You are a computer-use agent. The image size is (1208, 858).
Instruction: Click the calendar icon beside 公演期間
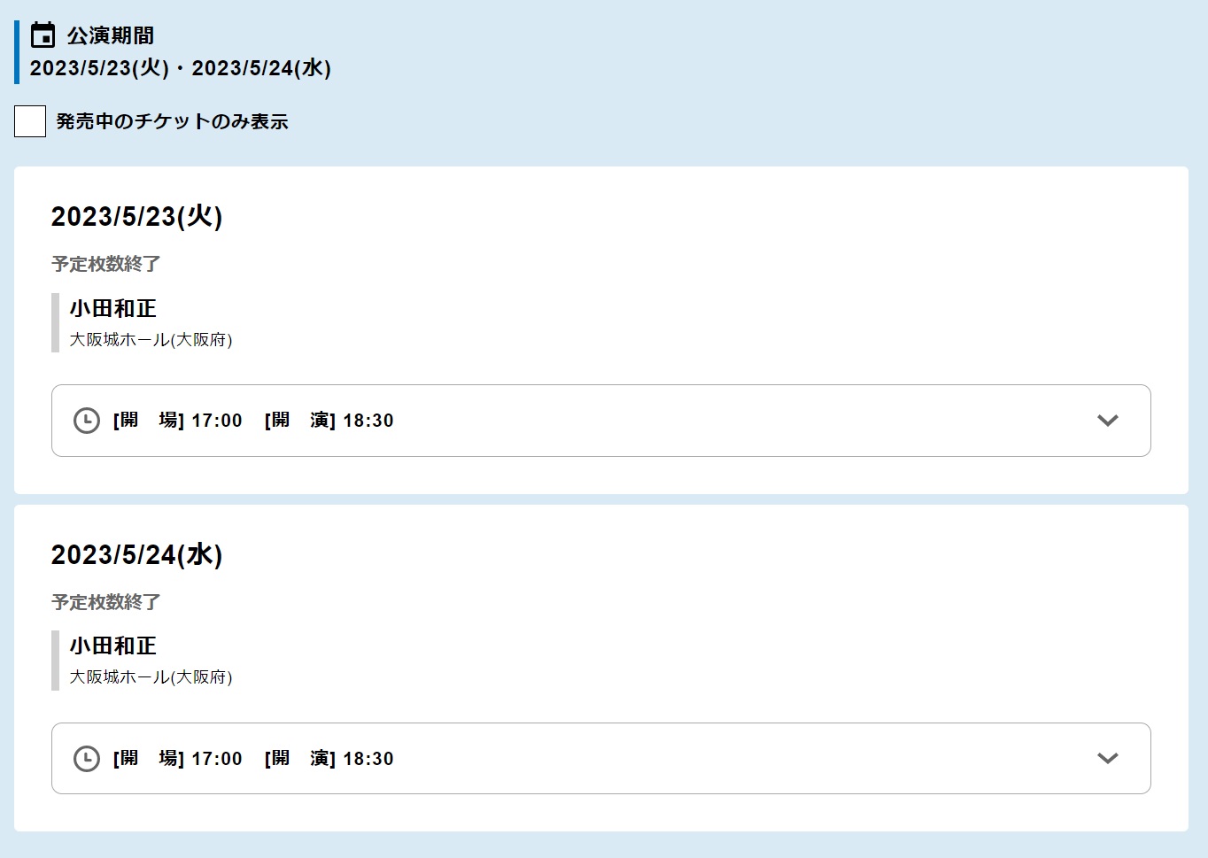(43, 35)
